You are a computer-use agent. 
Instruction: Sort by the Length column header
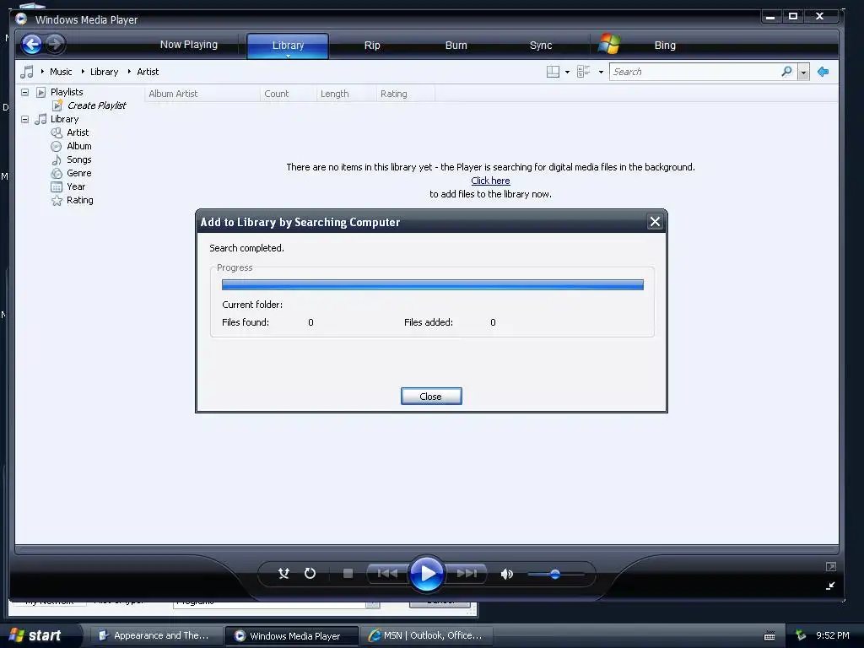tap(347, 94)
